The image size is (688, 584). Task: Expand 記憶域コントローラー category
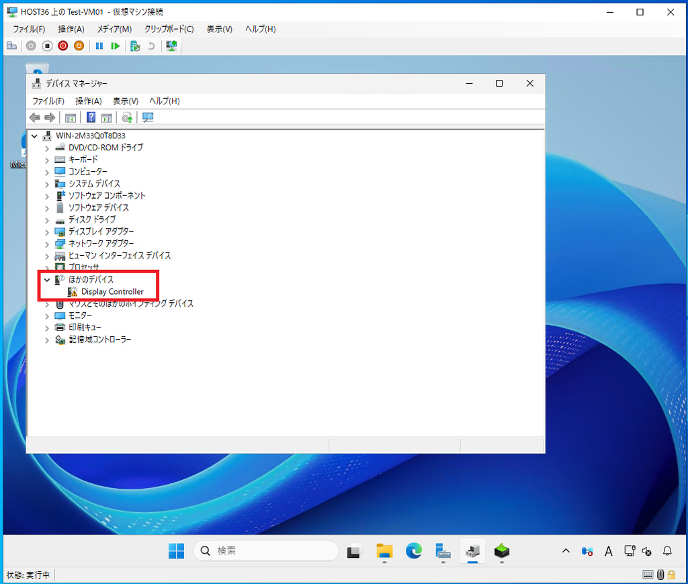[x=47, y=340]
